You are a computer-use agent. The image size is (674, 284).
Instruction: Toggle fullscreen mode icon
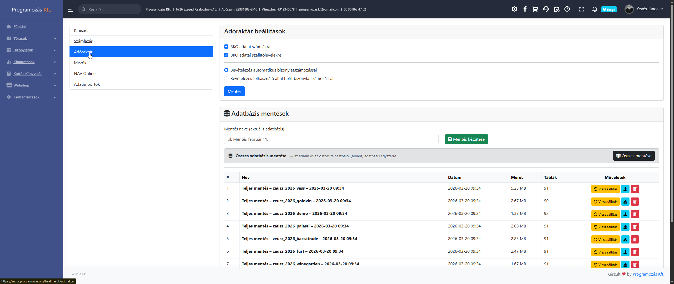(x=581, y=9)
